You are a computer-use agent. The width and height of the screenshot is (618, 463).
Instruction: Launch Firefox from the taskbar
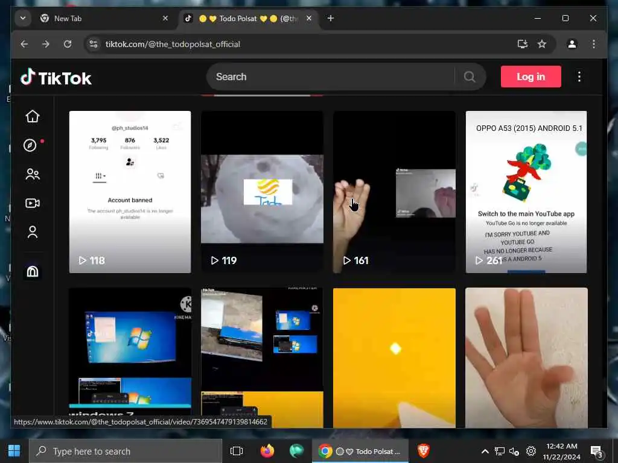(x=267, y=451)
